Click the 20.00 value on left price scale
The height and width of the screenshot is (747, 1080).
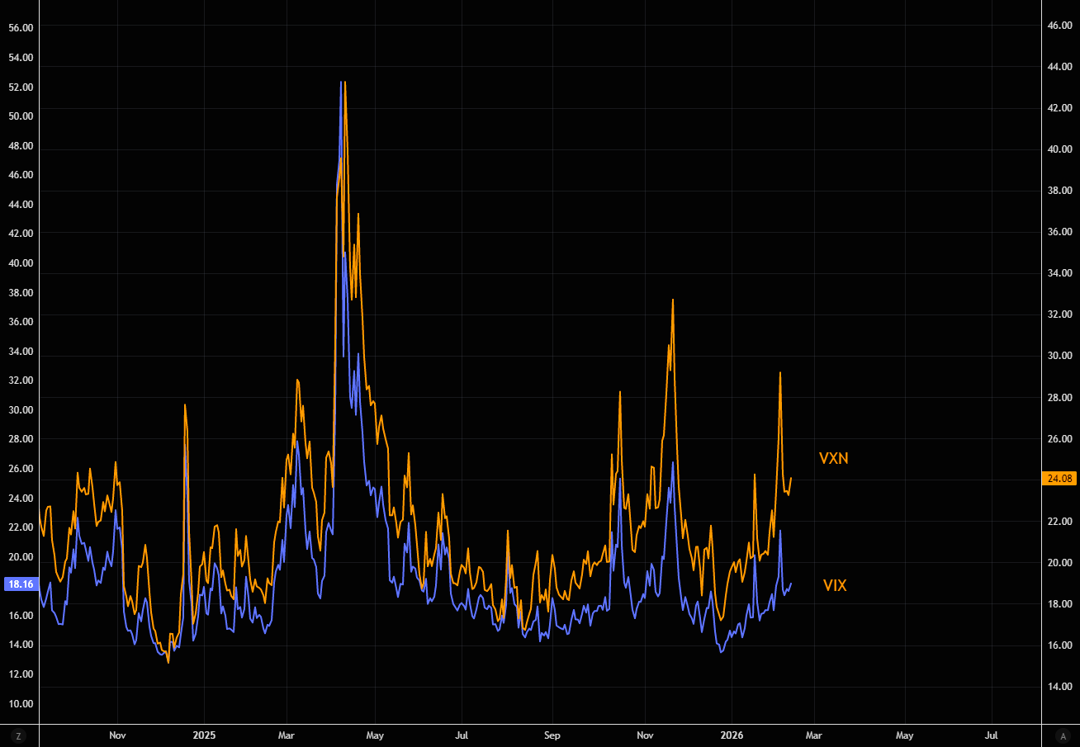pyautogui.click(x=21, y=556)
